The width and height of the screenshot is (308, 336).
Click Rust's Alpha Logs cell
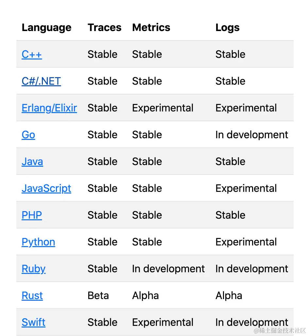click(x=229, y=295)
